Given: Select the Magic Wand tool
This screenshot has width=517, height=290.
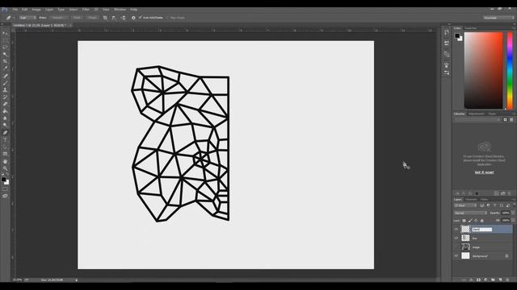Looking at the screenshot, I should point(5,54).
